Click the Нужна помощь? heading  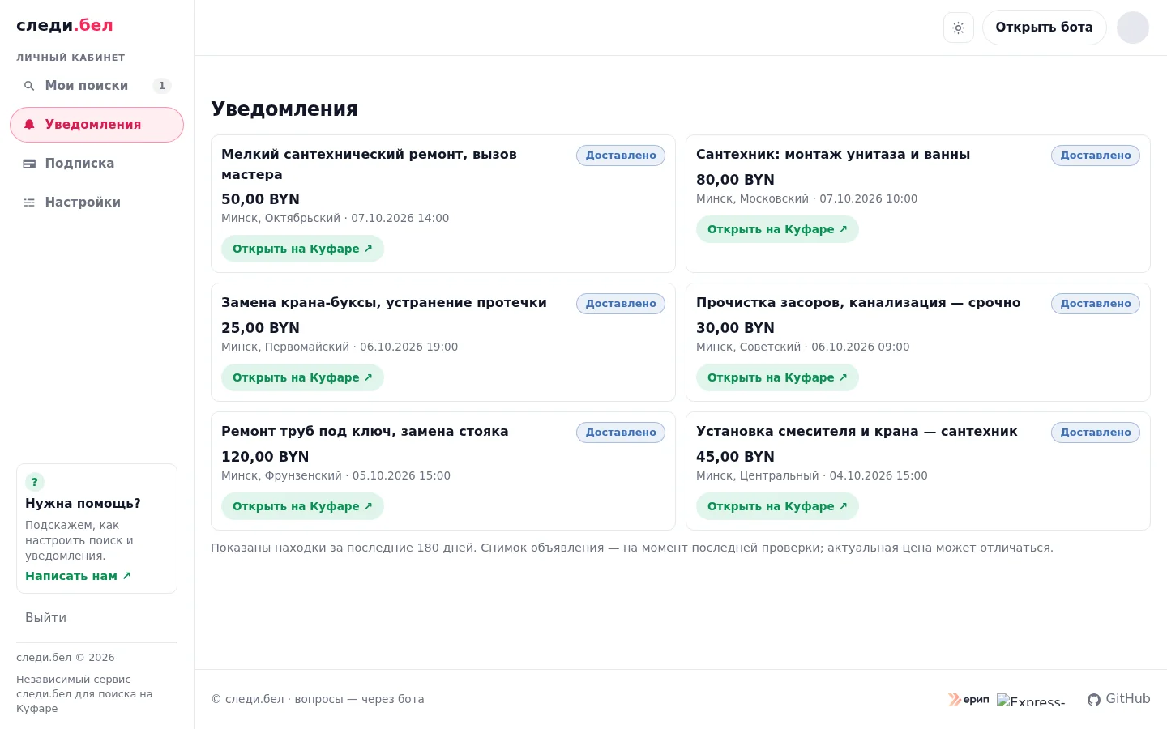point(83,503)
